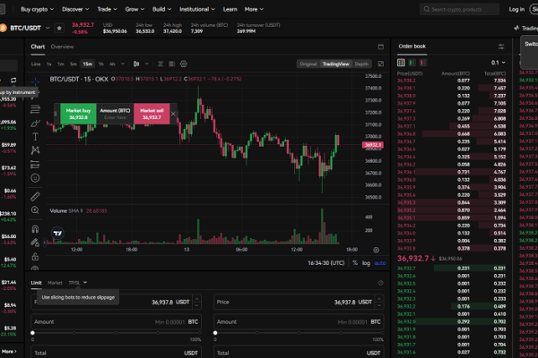Click the chart fullscreen expand icon
This screenshot has width=538, height=358.
tap(381, 64)
